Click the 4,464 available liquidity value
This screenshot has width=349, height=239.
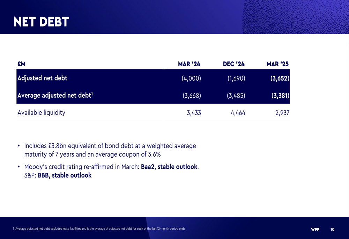tap(238, 113)
